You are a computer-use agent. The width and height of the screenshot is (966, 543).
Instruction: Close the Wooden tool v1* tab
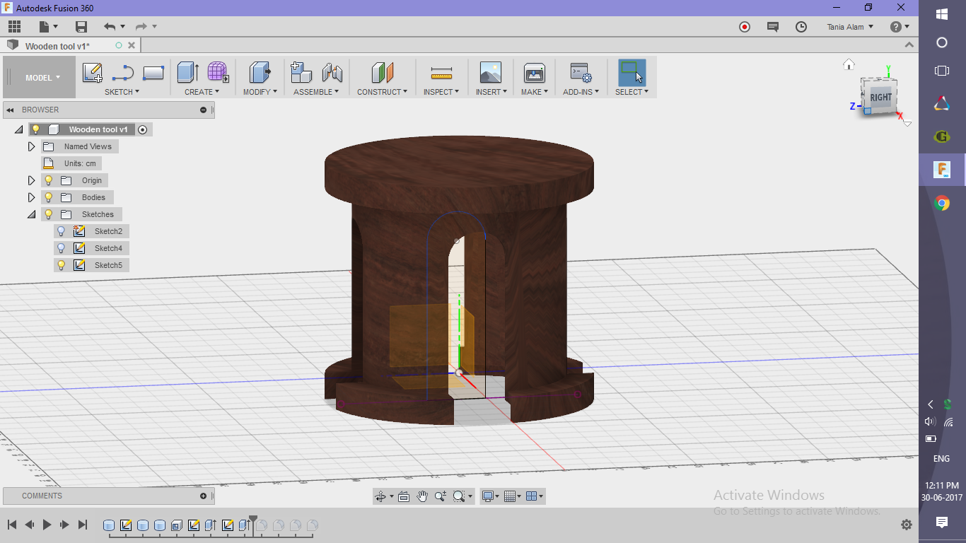[x=132, y=45]
